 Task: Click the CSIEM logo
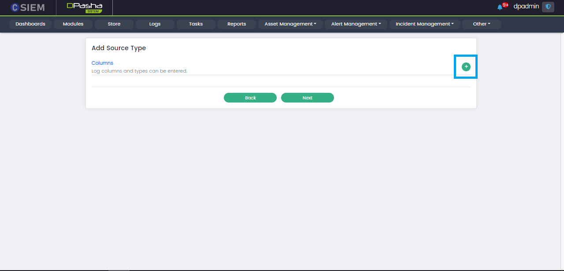pos(28,7)
